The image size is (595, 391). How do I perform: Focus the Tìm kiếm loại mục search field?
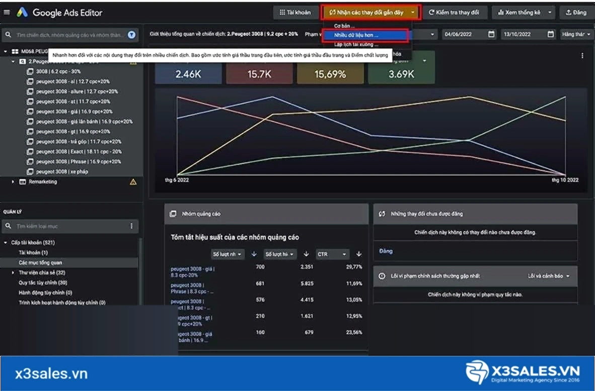(x=70, y=226)
